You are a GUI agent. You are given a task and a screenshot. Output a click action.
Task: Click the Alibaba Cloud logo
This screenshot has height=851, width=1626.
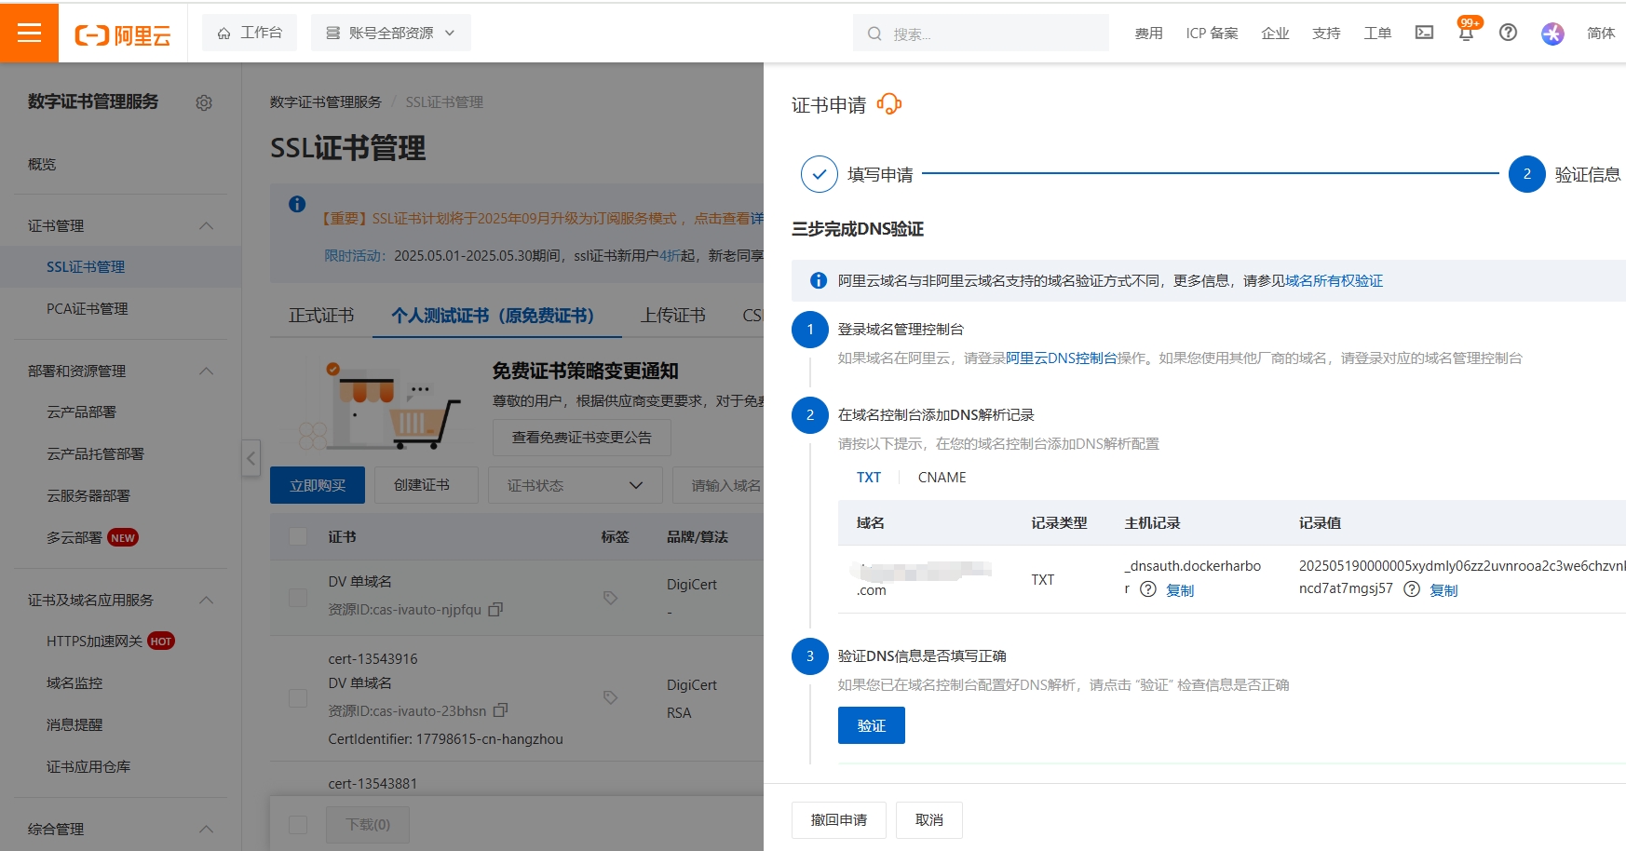(123, 35)
